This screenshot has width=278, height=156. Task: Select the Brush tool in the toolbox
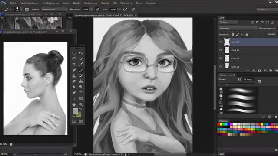[x=81, y=70]
